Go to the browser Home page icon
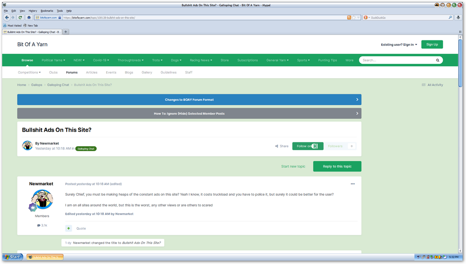This screenshot has height=264, width=466. coord(29,17)
